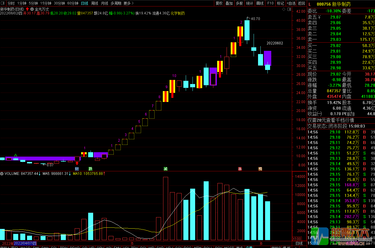Viewport: 375px width, 248px height.
Task: Open F10 company info
Action: tap(270, 3)
